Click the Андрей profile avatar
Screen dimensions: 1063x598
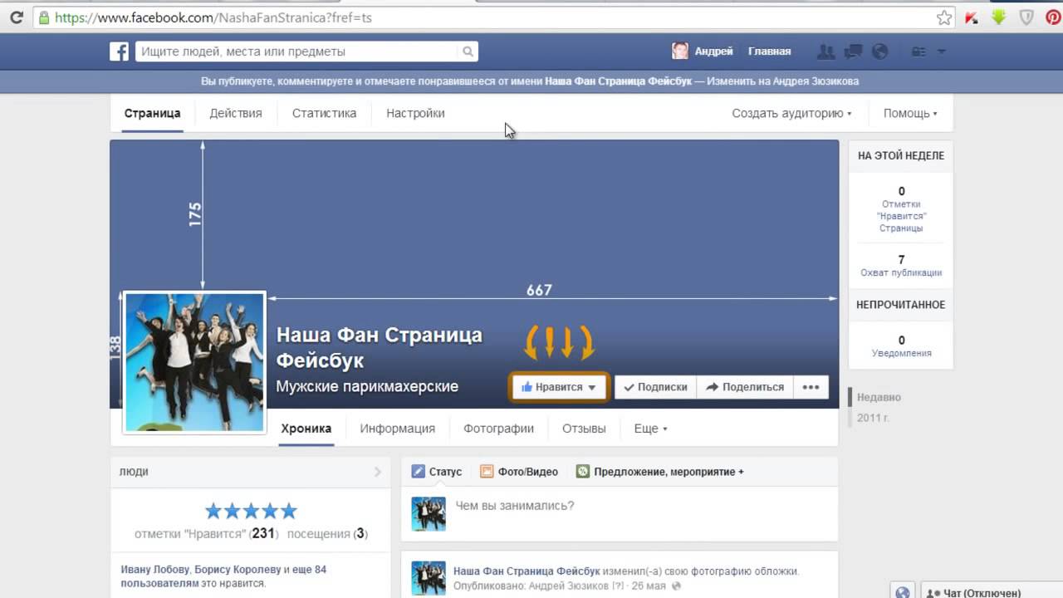tap(680, 51)
